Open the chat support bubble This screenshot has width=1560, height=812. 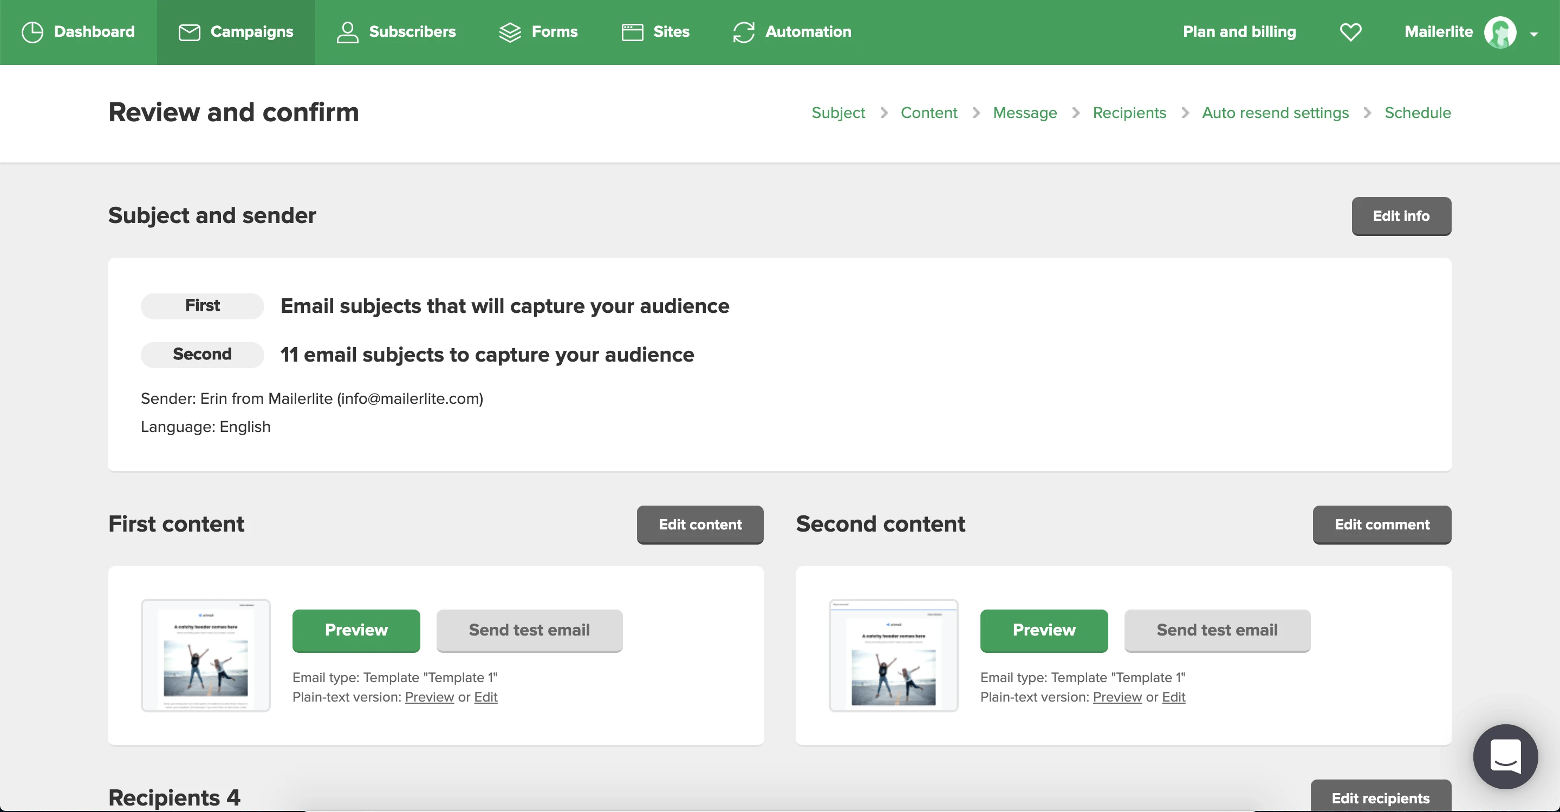[1505, 756]
